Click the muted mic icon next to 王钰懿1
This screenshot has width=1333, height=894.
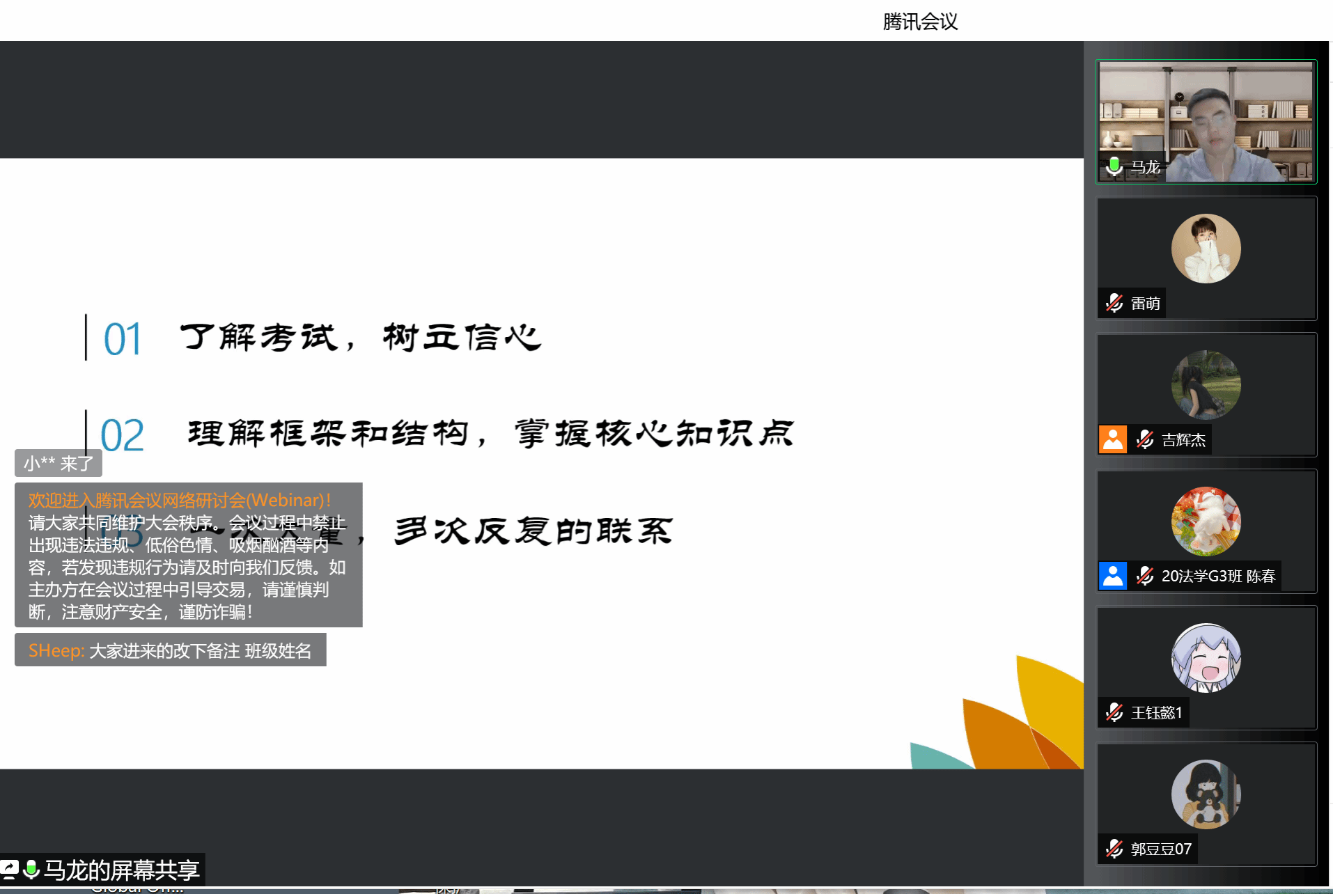[x=1114, y=712]
